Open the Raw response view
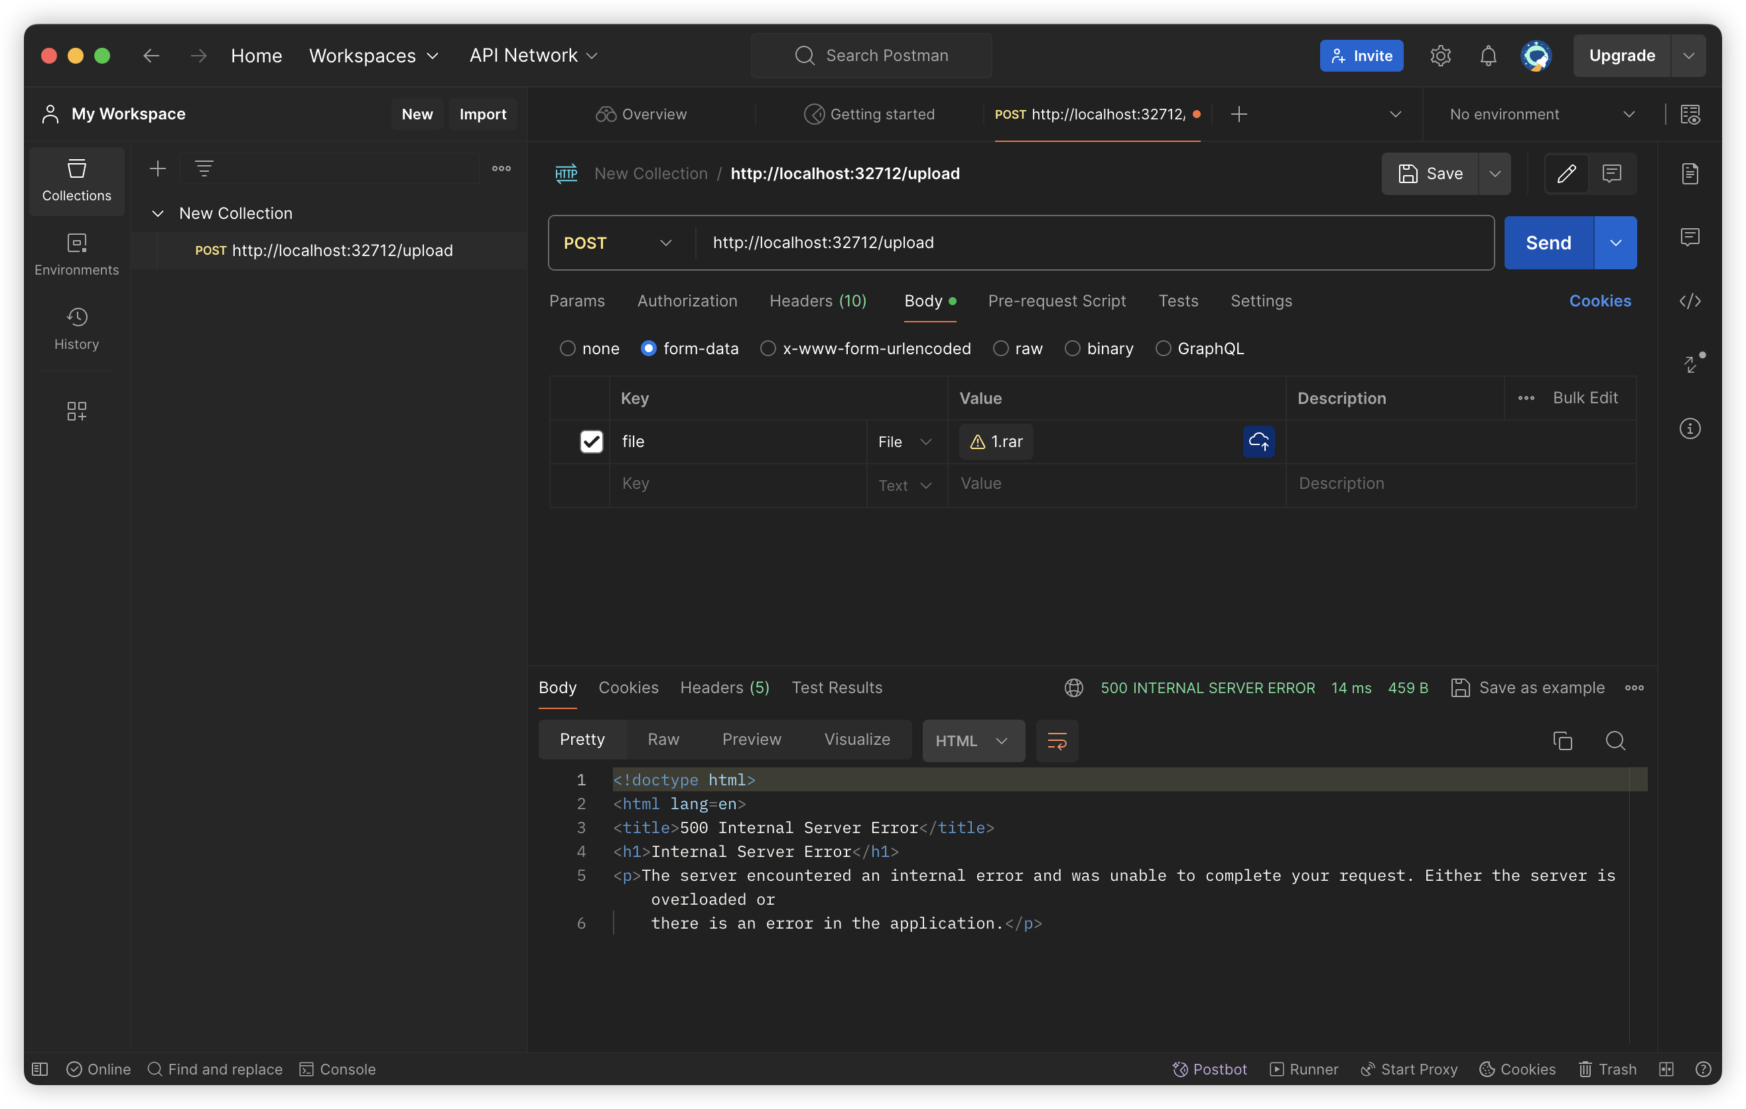 663,740
